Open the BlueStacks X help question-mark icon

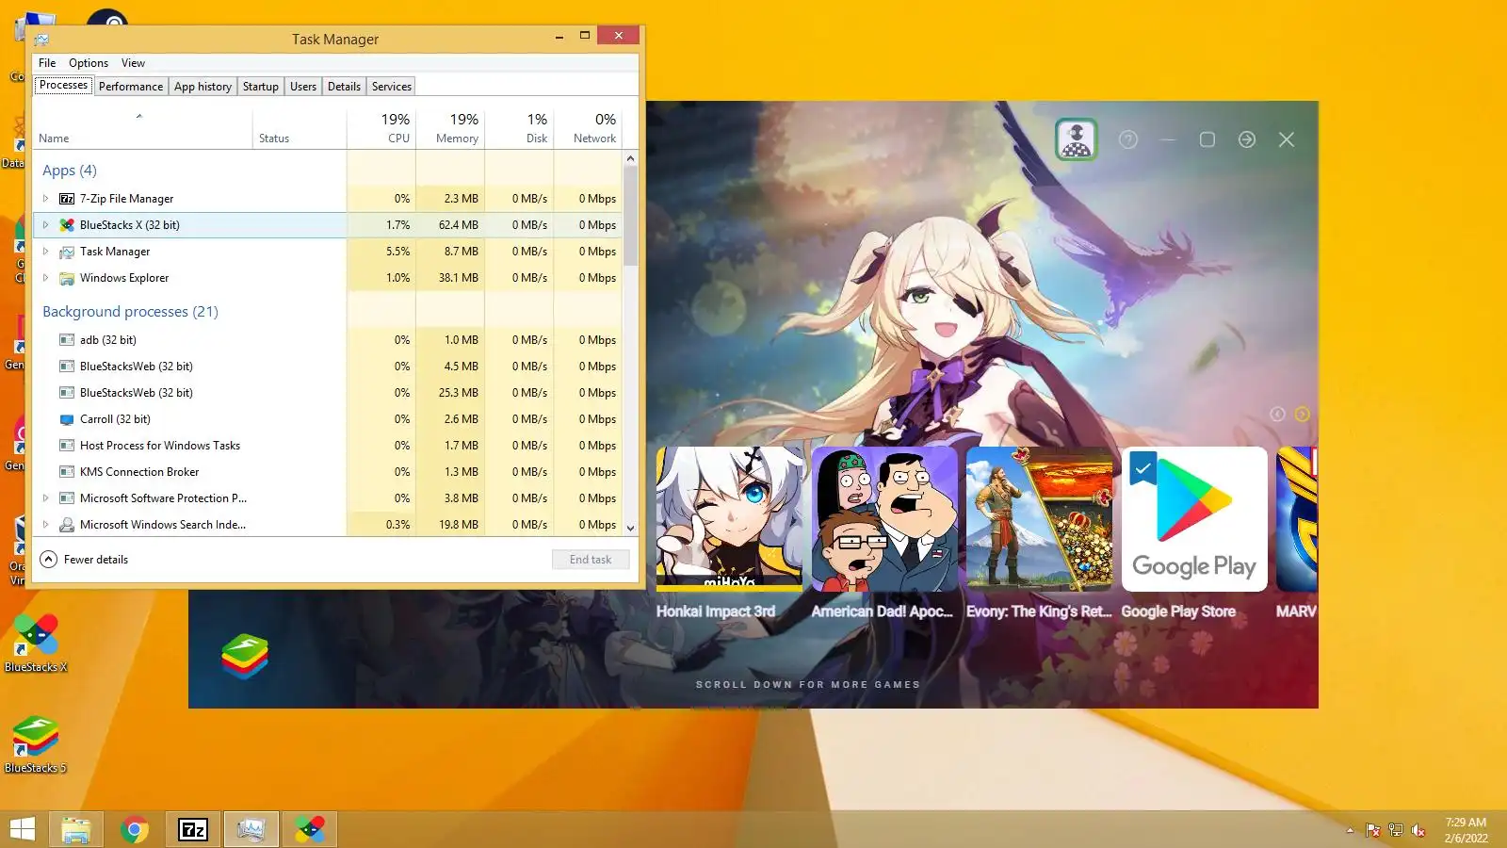(1128, 139)
